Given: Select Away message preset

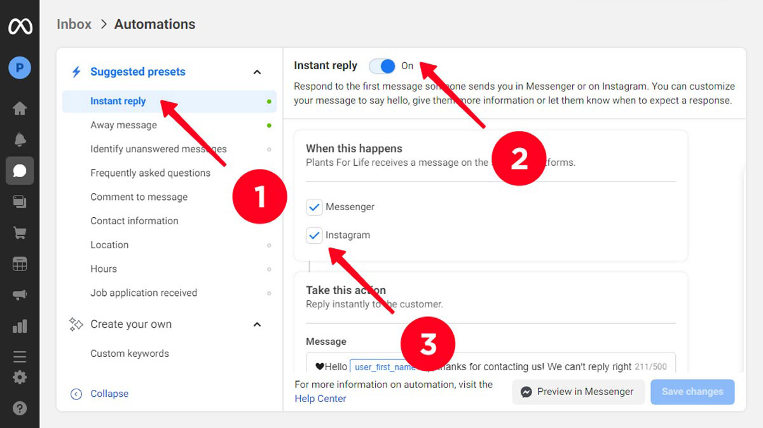Looking at the screenshot, I should (x=123, y=125).
